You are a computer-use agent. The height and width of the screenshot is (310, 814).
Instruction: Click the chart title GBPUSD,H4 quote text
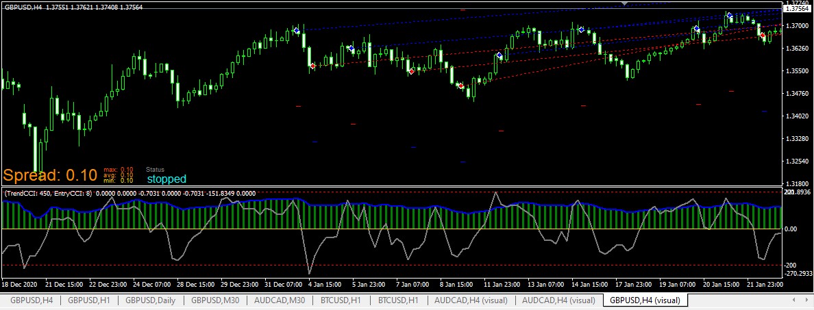(73, 8)
